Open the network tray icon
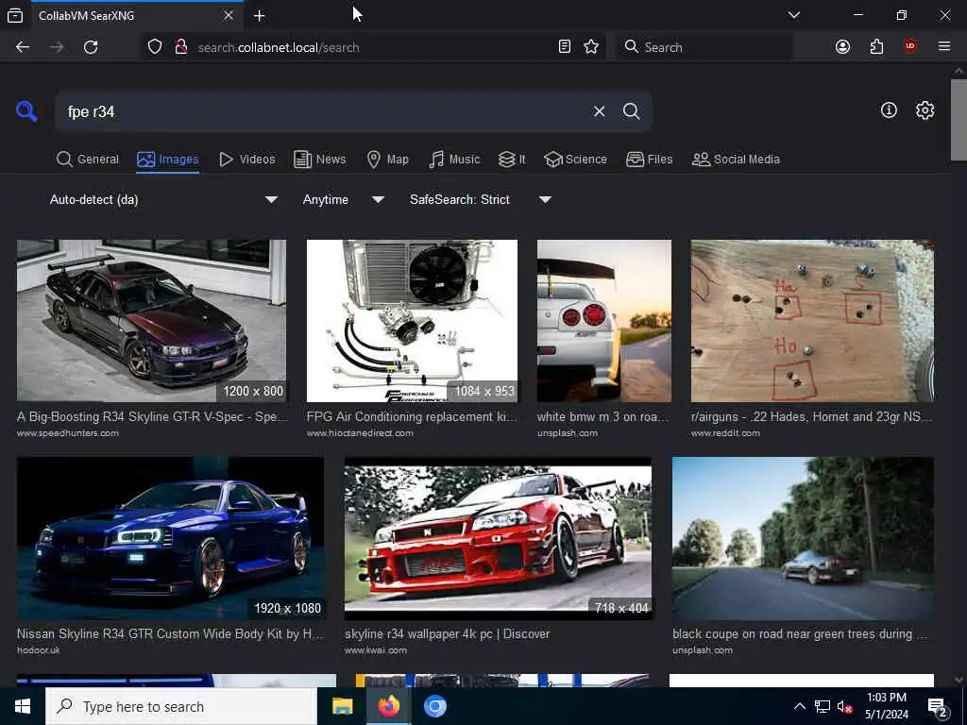 coord(823,706)
